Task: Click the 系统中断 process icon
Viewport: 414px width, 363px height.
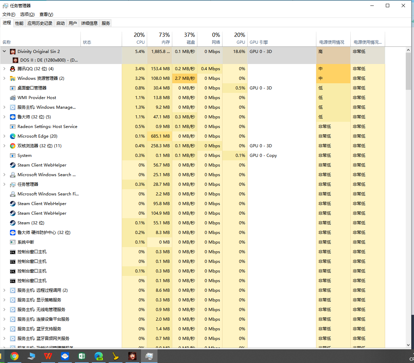Action: coord(13,242)
